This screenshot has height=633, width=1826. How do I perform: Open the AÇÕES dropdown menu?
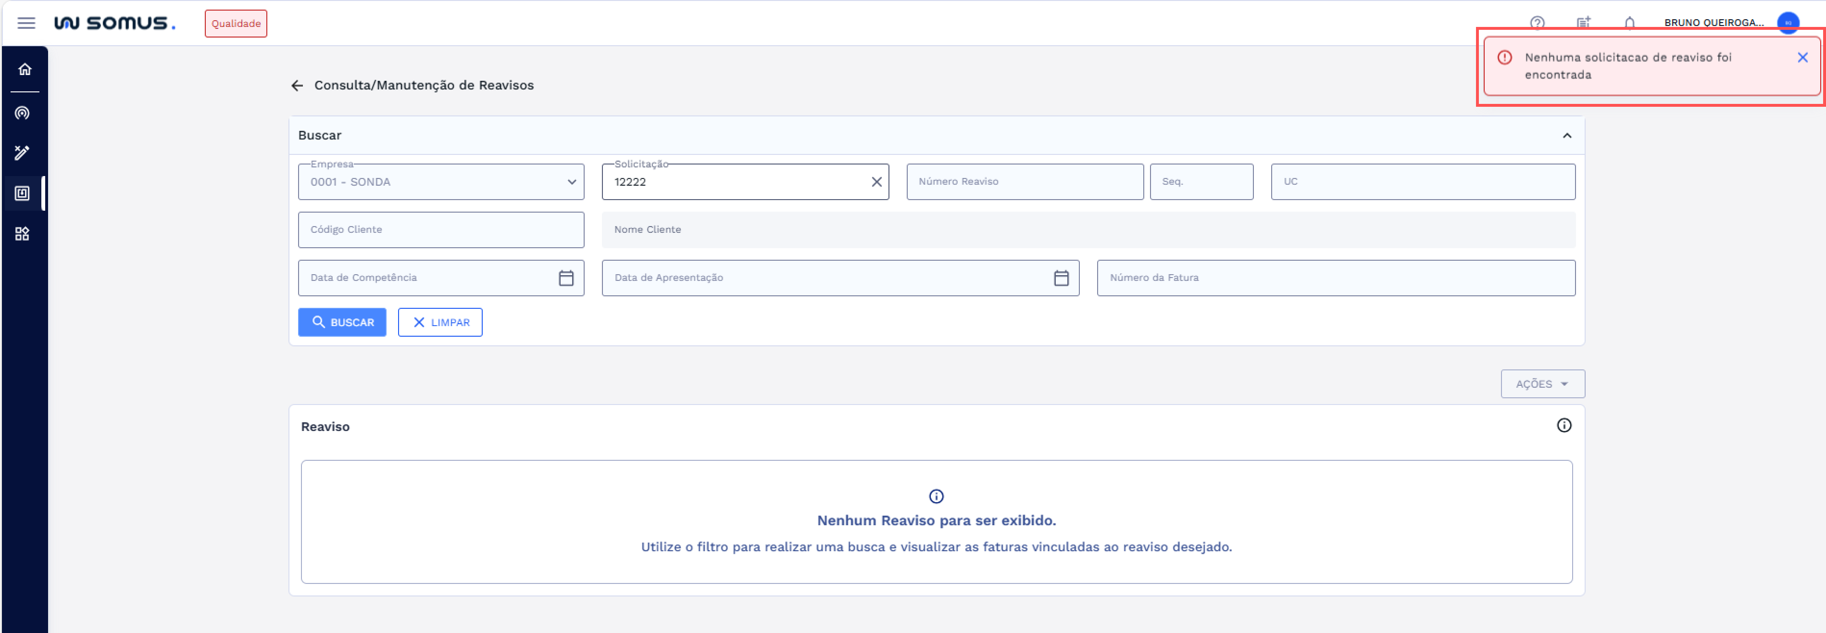pos(1542,384)
